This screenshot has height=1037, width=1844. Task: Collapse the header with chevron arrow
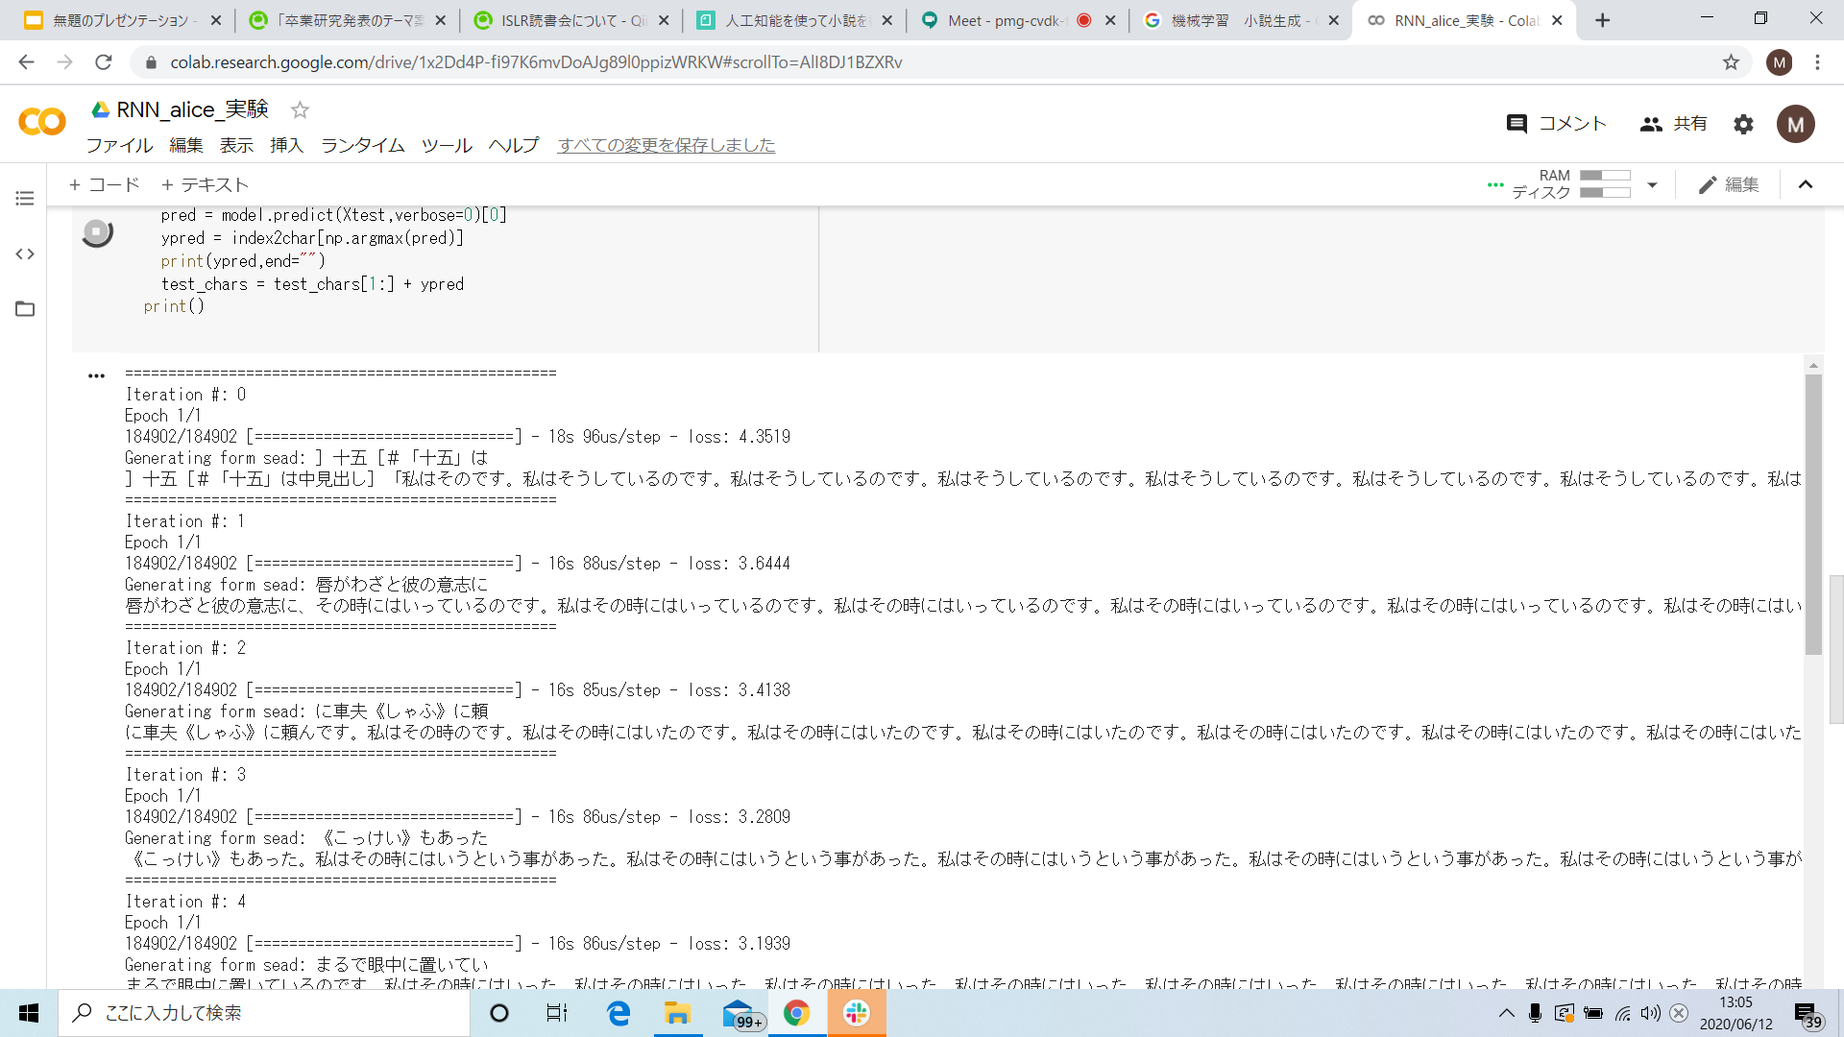point(1806,184)
